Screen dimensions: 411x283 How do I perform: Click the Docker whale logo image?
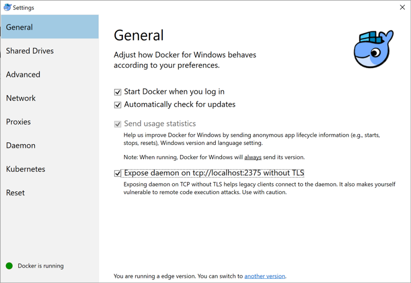pos(373,49)
